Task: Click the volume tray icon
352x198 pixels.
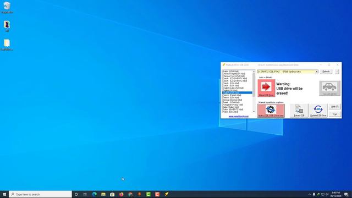Action: point(327,194)
